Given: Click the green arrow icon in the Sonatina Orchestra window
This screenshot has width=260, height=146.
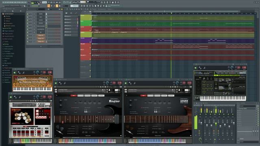Looking at the screenshot, I should pyautogui.click(x=15, y=73).
